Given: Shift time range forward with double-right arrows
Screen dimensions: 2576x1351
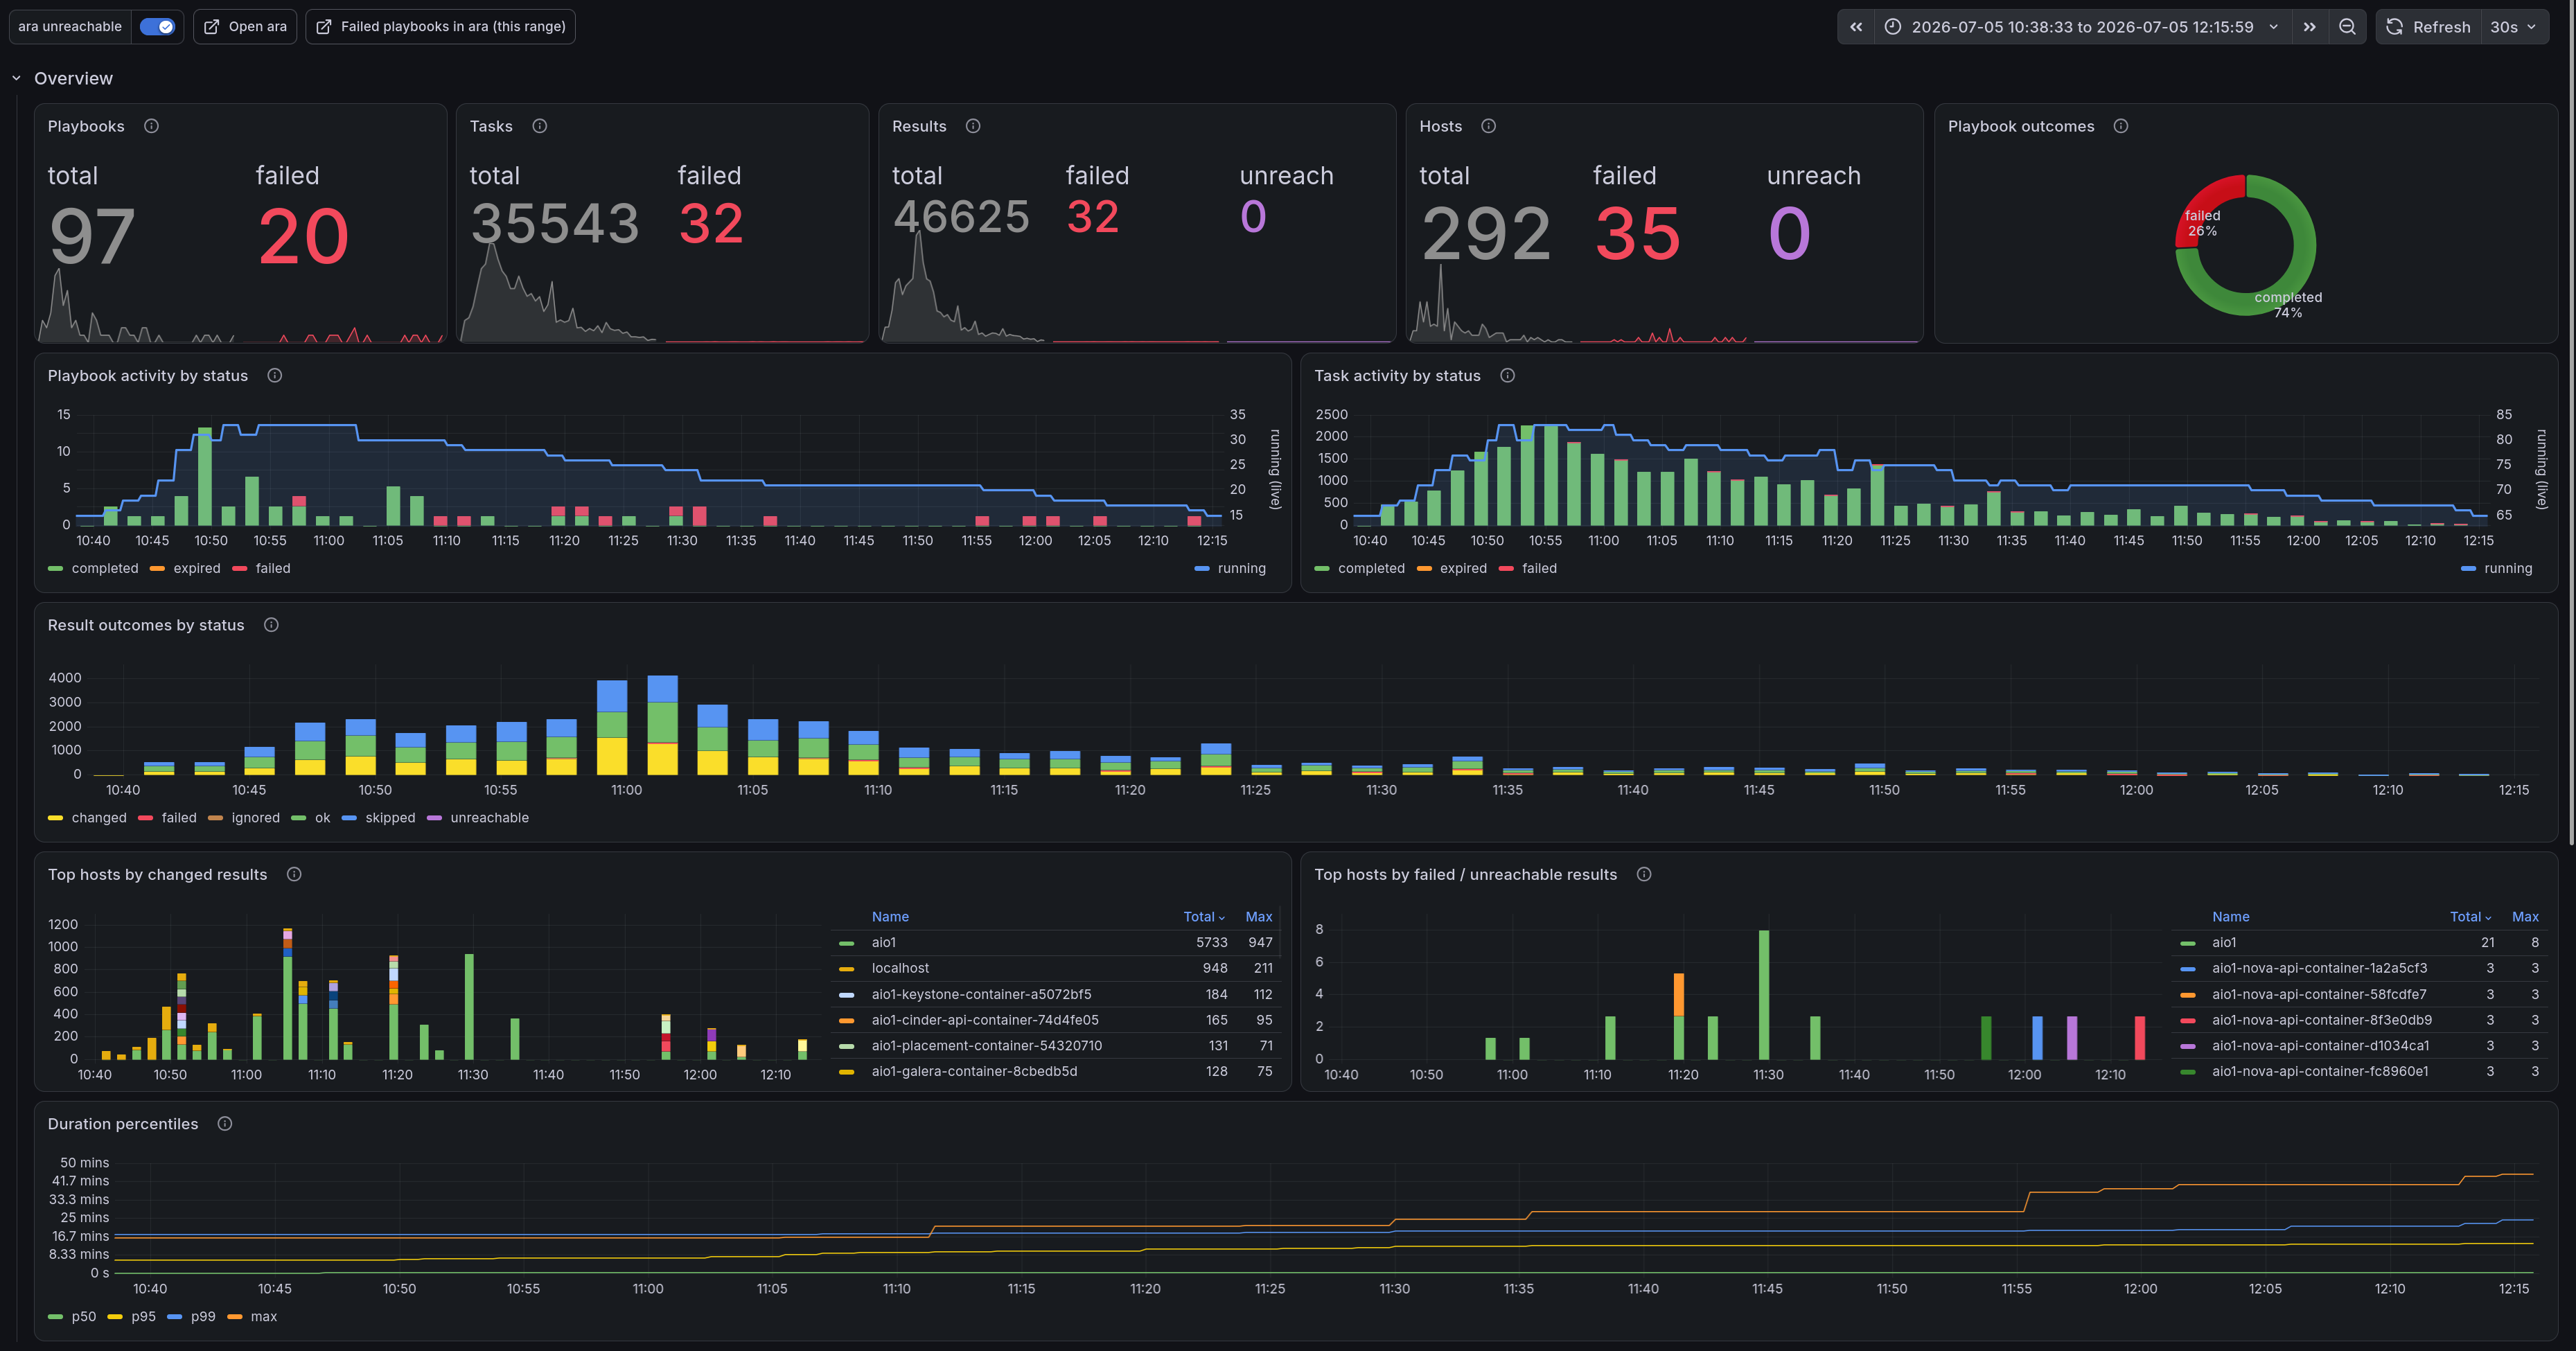Looking at the screenshot, I should pyautogui.click(x=2309, y=27).
